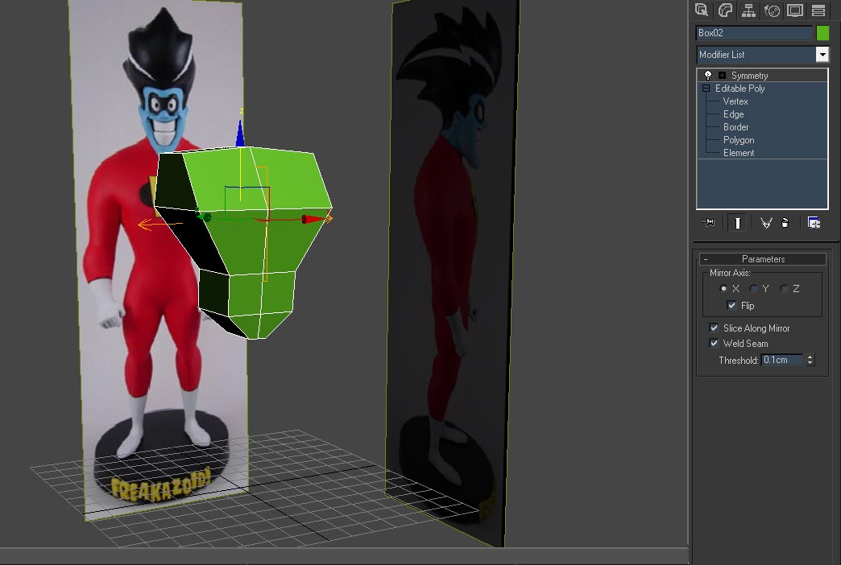Toggle Weld Seam checkbox
The image size is (841, 565).
(x=714, y=343)
